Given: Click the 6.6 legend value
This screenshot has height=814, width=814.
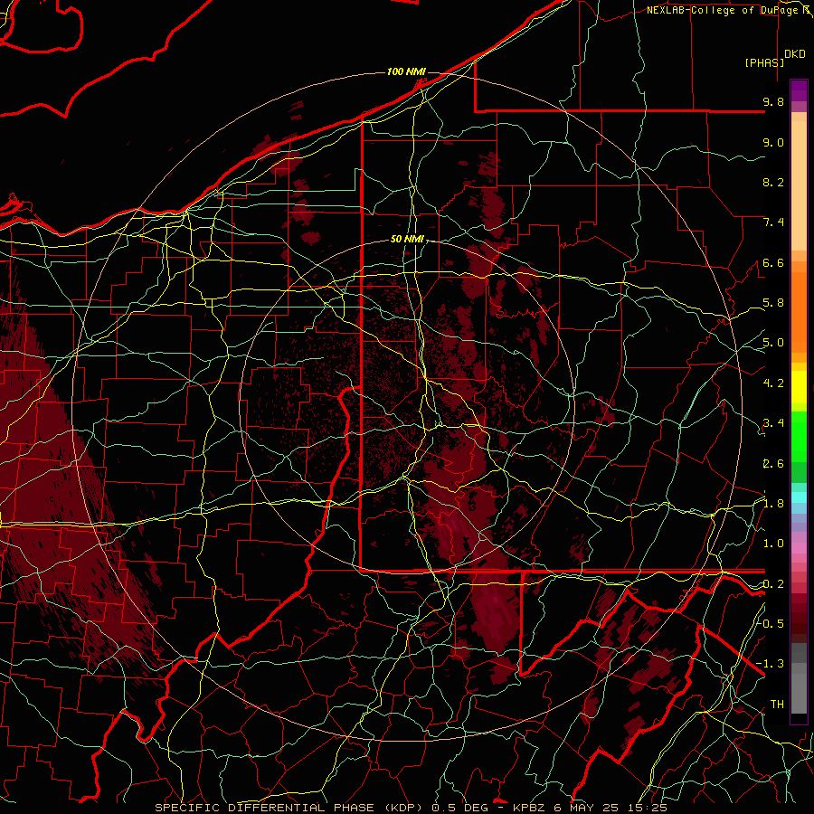Looking at the screenshot, I should point(773,262).
